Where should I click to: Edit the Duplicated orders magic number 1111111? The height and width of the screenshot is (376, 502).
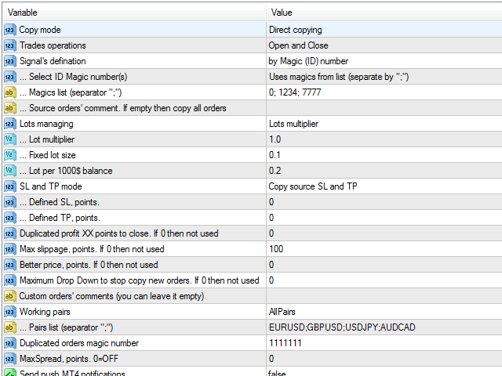click(384, 343)
